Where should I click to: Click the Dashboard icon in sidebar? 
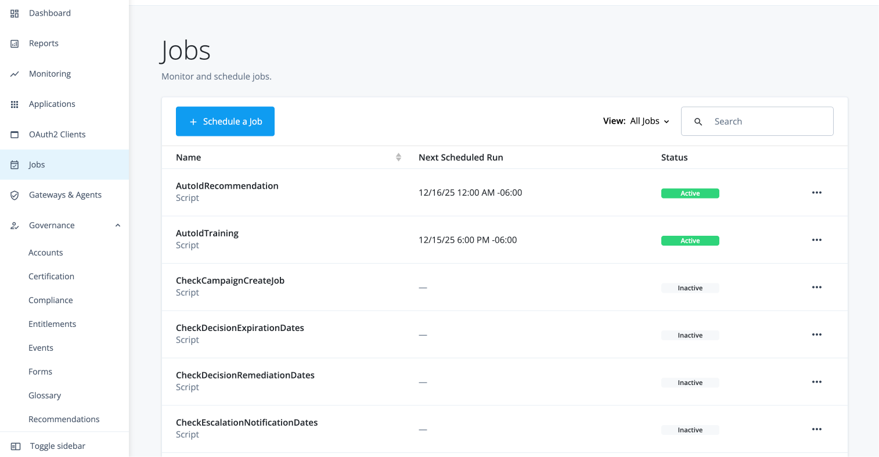[x=15, y=13]
